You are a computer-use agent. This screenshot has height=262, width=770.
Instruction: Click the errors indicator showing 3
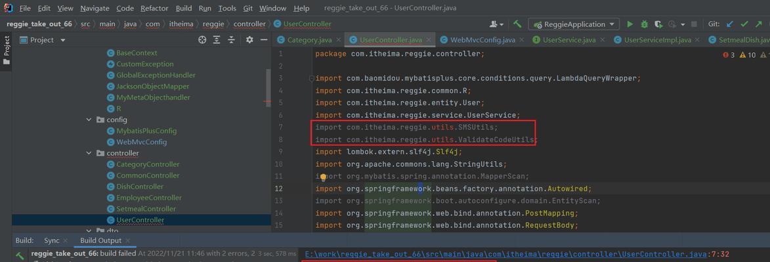point(729,55)
